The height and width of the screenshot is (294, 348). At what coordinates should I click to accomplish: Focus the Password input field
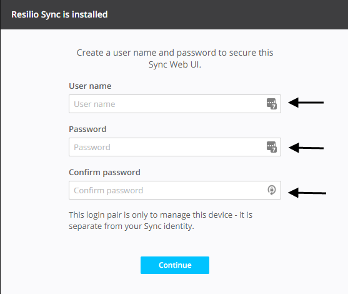[175, 147]
